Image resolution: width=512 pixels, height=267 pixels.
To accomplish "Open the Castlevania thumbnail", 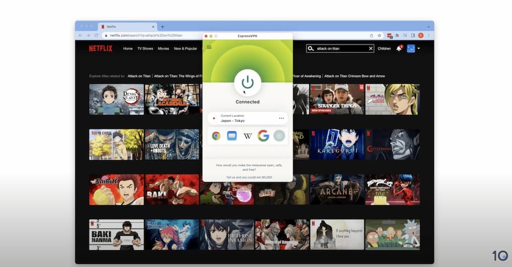I will (393, 144).
